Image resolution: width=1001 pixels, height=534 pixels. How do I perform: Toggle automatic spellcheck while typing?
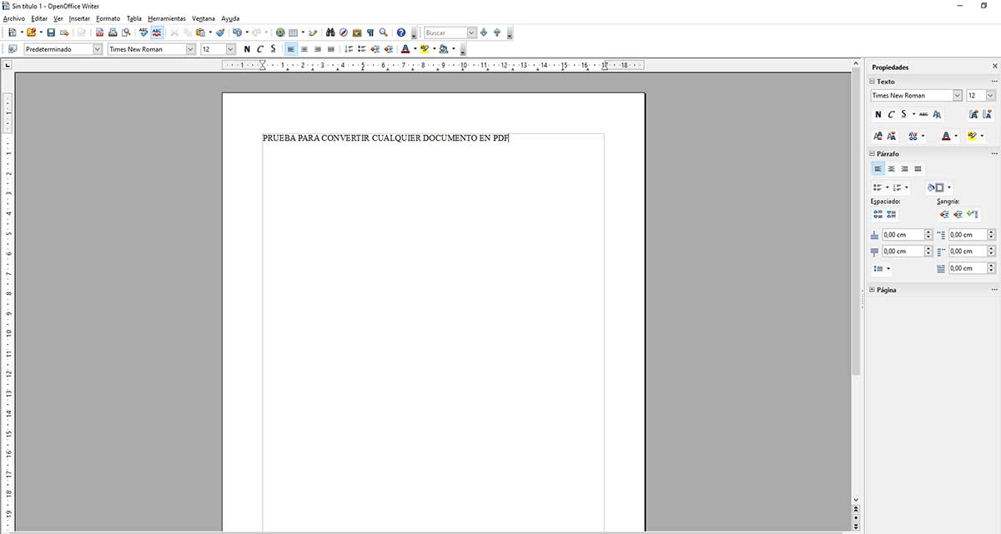pyautogui.click(x=155, y=32)
